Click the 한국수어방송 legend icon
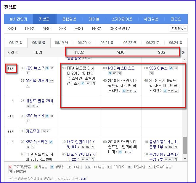Screen dimensions: 196x183 [150, 167]
